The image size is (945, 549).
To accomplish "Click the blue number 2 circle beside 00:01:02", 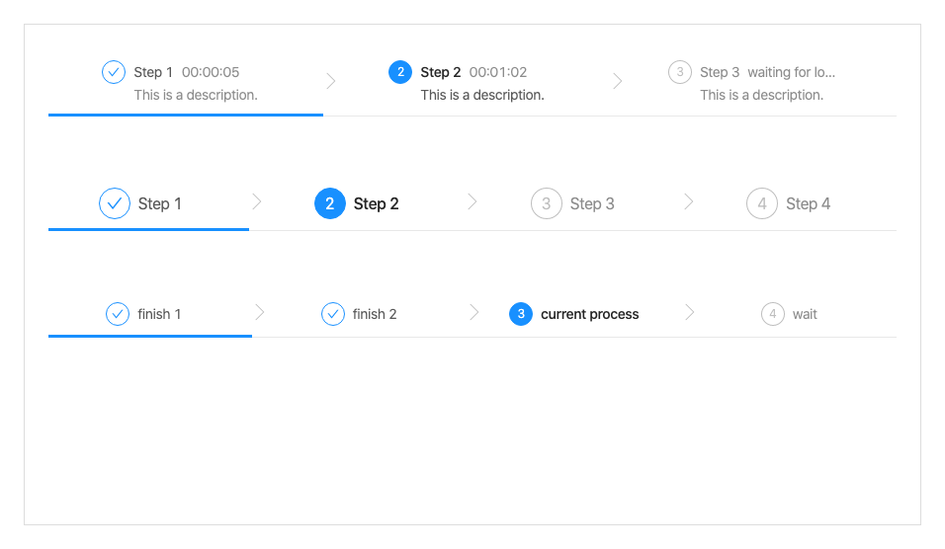I will pos(400,72).
